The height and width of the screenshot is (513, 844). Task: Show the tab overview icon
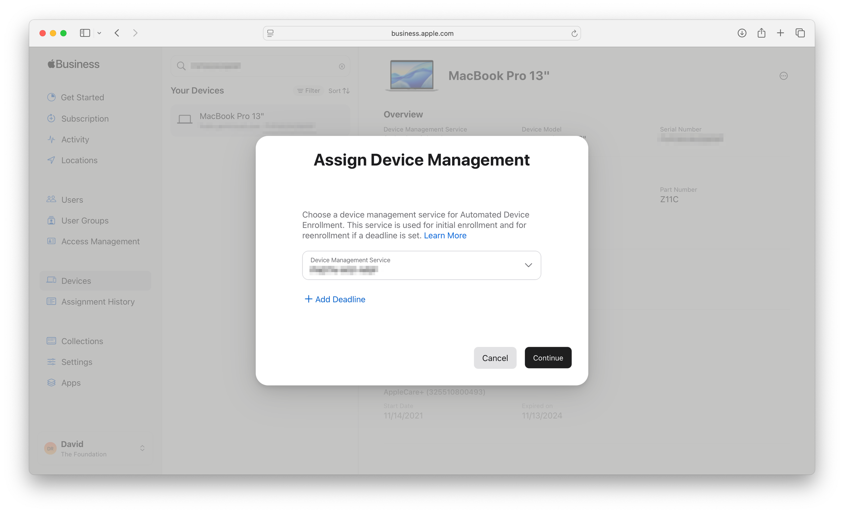800,33
